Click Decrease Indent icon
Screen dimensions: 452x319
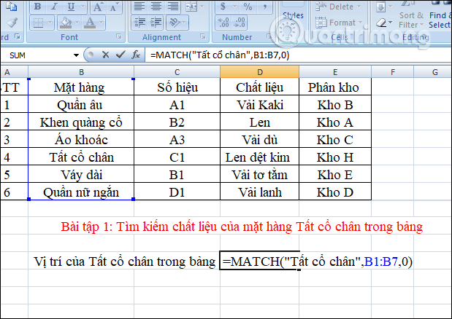pyautogui.click(x=140, y=23)
